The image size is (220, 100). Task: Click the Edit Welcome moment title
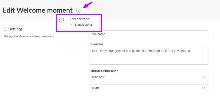pyautogui.click(x=38, y=10)
